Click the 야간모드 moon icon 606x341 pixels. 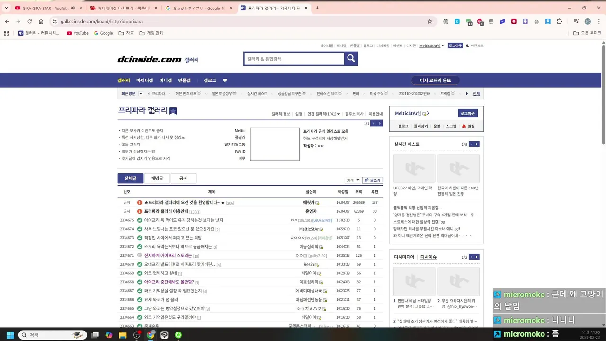(x=468, y=45)
